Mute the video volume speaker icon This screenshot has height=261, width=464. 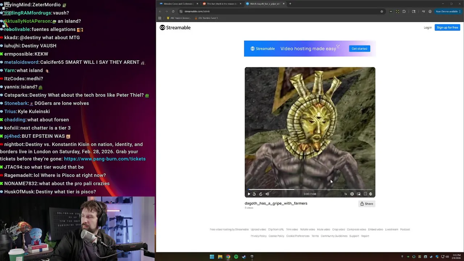pos(267,194)
